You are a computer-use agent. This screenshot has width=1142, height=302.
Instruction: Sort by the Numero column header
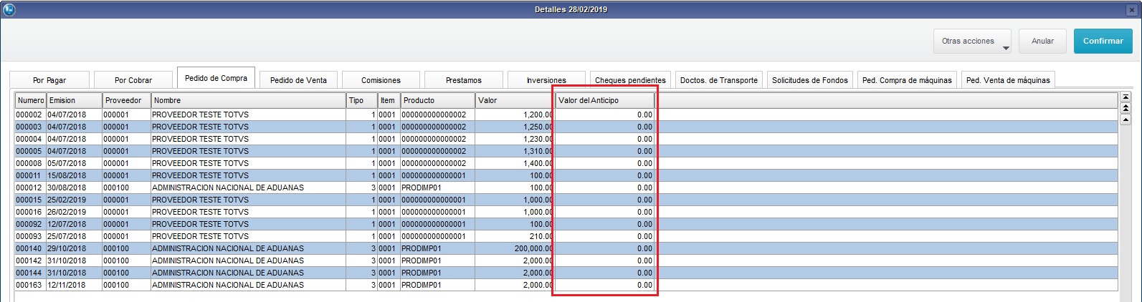31,100
